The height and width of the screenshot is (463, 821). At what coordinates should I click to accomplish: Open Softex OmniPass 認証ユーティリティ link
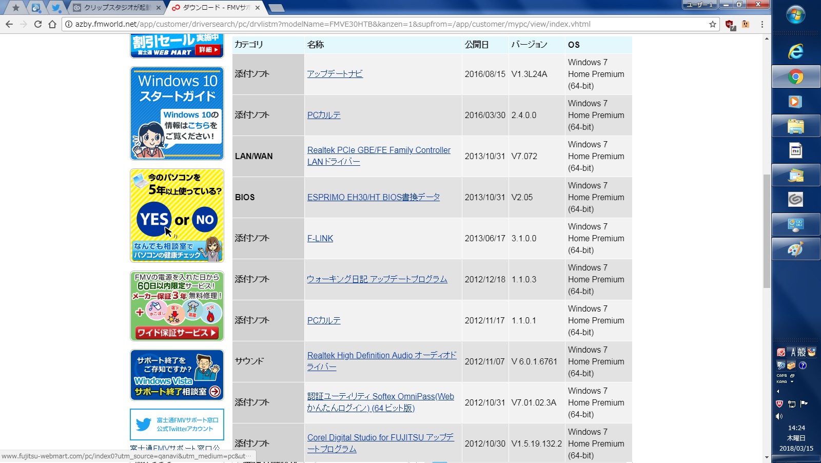(381, 402)
